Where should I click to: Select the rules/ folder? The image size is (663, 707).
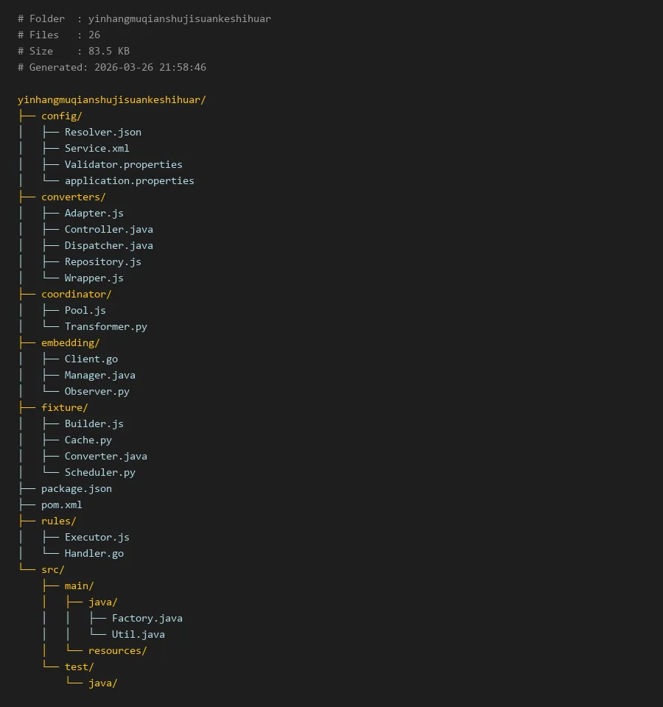(58, 521)
